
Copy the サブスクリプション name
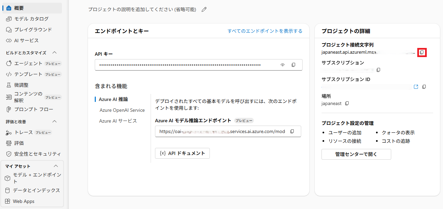tap(378, 70)
